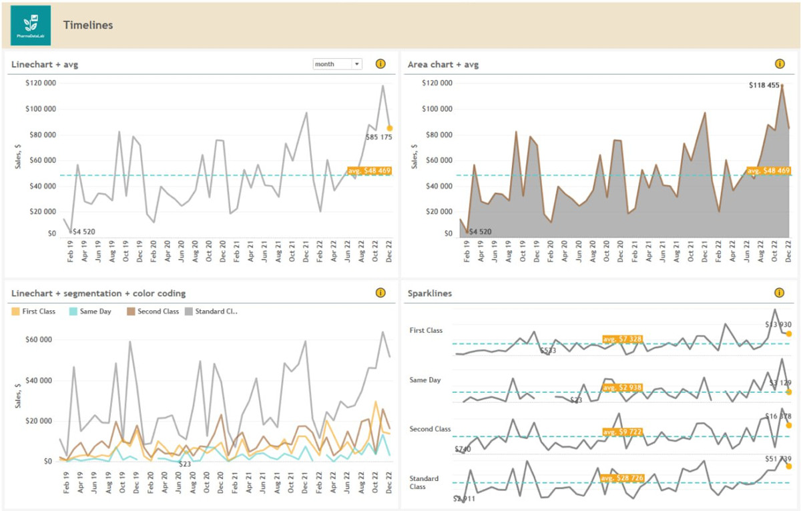This screenshot has width=801, height=511.
Task: Click the avg. $2 938 badge
Action: click(x=621, y=388)
